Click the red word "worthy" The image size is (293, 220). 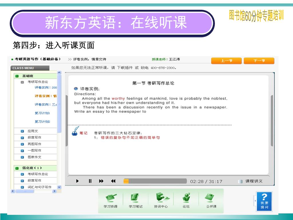click(118, 99)
